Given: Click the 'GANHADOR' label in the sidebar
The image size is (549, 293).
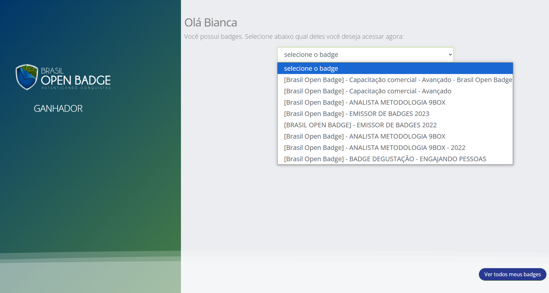Looking at the screenshot, I should point(58,108).
